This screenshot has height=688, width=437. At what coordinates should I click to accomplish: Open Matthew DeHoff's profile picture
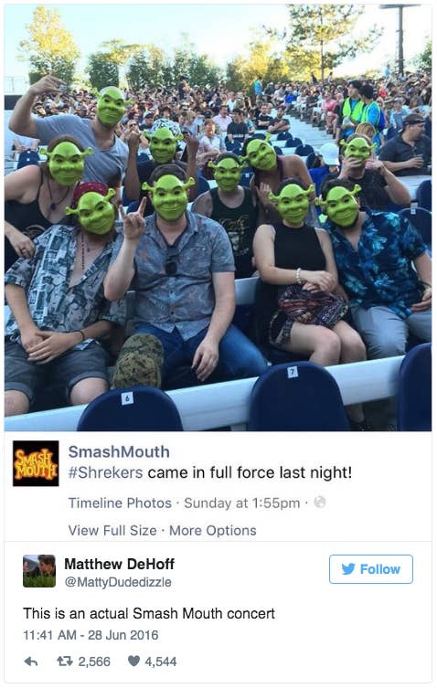click(x=39, y=570)
